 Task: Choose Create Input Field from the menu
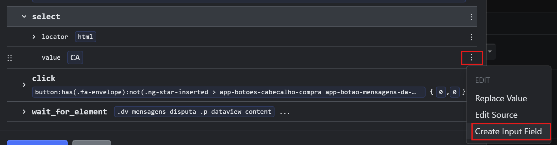point(508,132)
